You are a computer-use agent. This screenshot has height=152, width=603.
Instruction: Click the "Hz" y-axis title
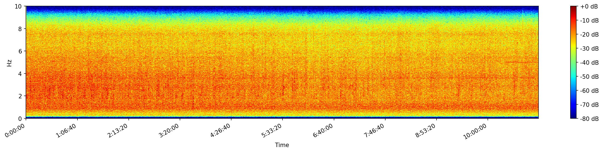9,63
